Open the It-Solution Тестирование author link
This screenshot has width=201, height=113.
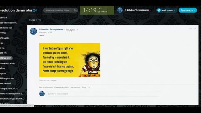[x=51, y=29]
